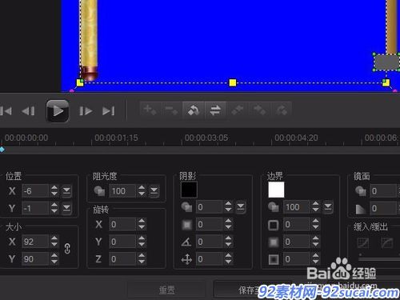This screenshot has height=300, width=400.
Task: Open ease options beside the opacity value
Action: click(154, 191)
